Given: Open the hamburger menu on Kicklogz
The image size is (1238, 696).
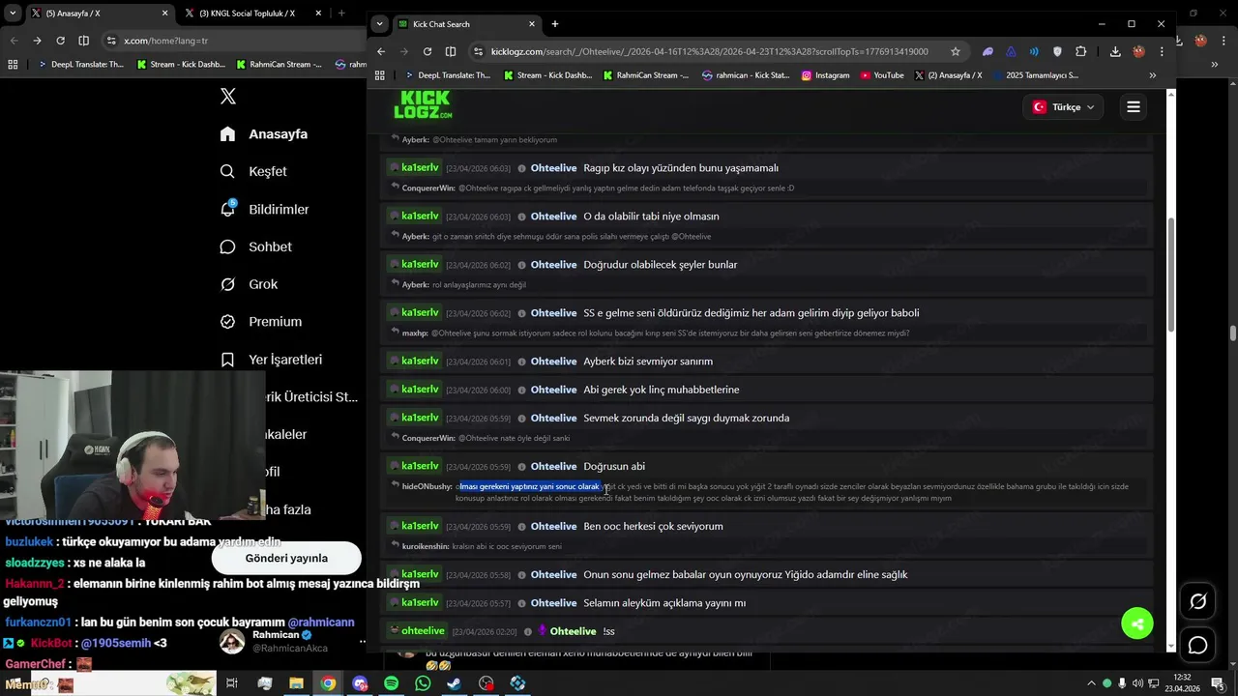Looking at the screenshot, I should pos(1133,107).
